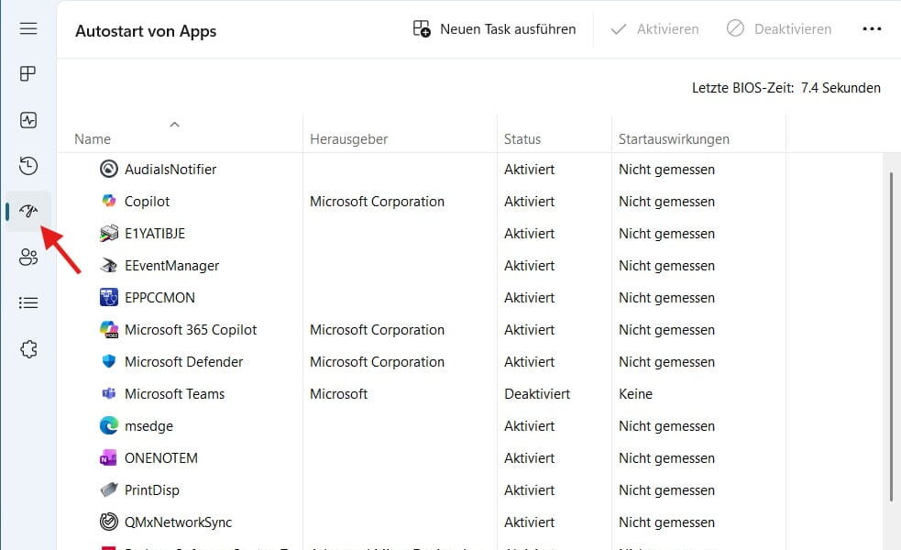901x550 pixels.
Task: Select the QMxNetworkSync entry name
Action: (178, 522)
